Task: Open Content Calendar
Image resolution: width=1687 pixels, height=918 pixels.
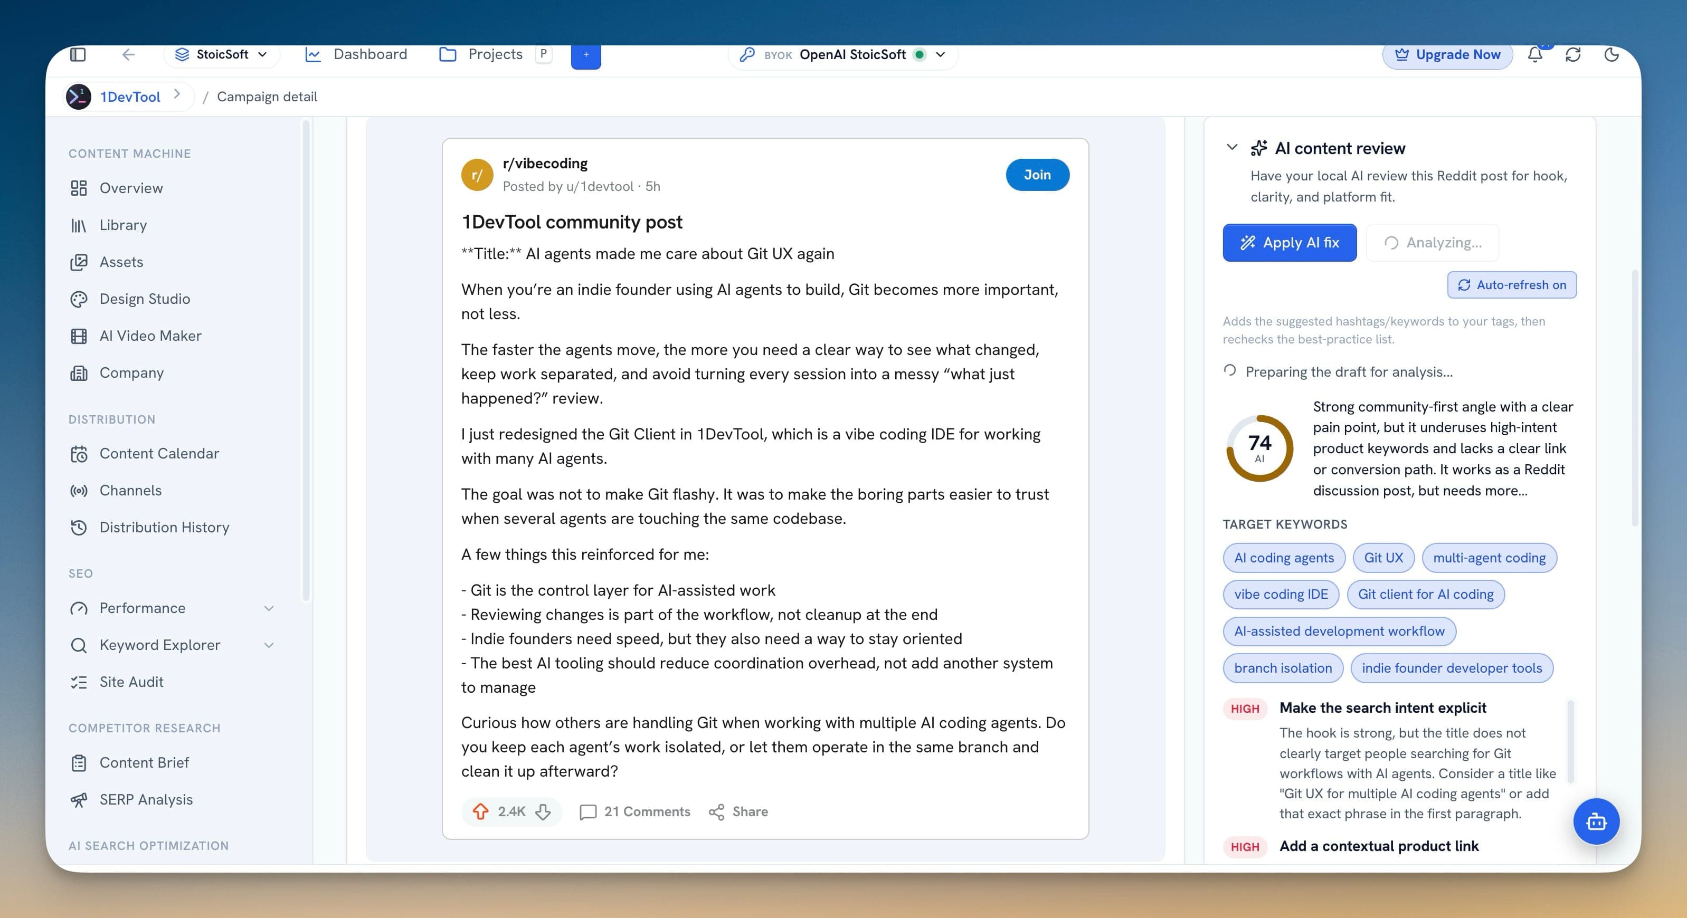Action: pyautogui.click(x=159, y=453)
